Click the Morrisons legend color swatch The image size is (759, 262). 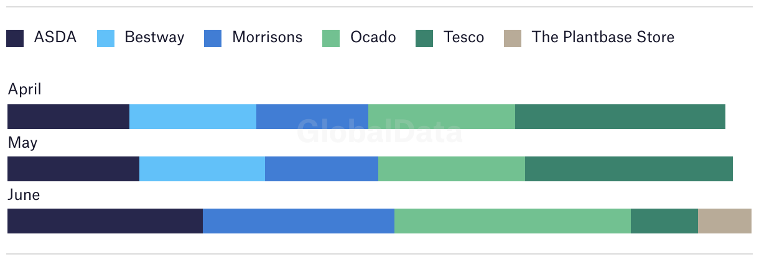coord(213,38)
